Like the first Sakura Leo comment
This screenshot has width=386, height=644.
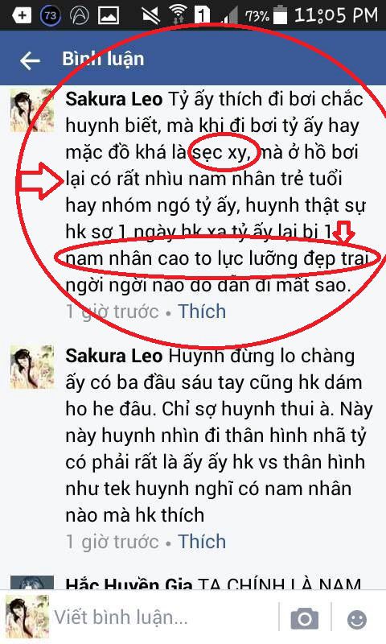tap(202, 312)
